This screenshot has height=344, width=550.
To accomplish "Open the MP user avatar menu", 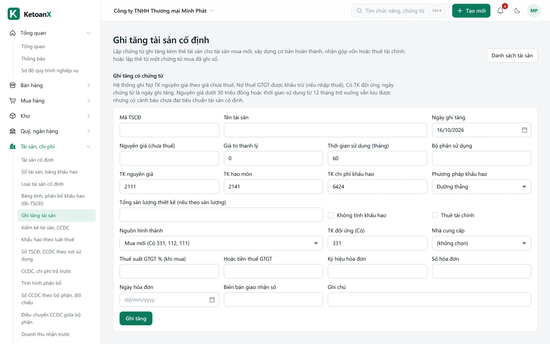I will pyautogui.click(x=534, y=11).
